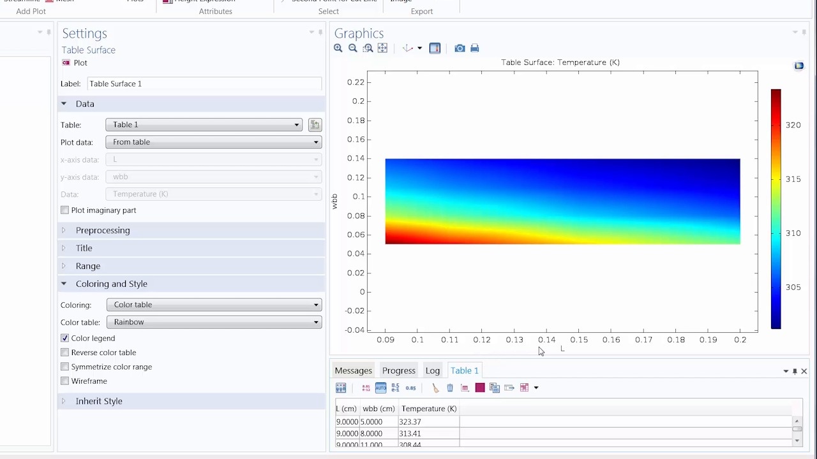Click the rainbow color legend bar

tap(776, 209)
